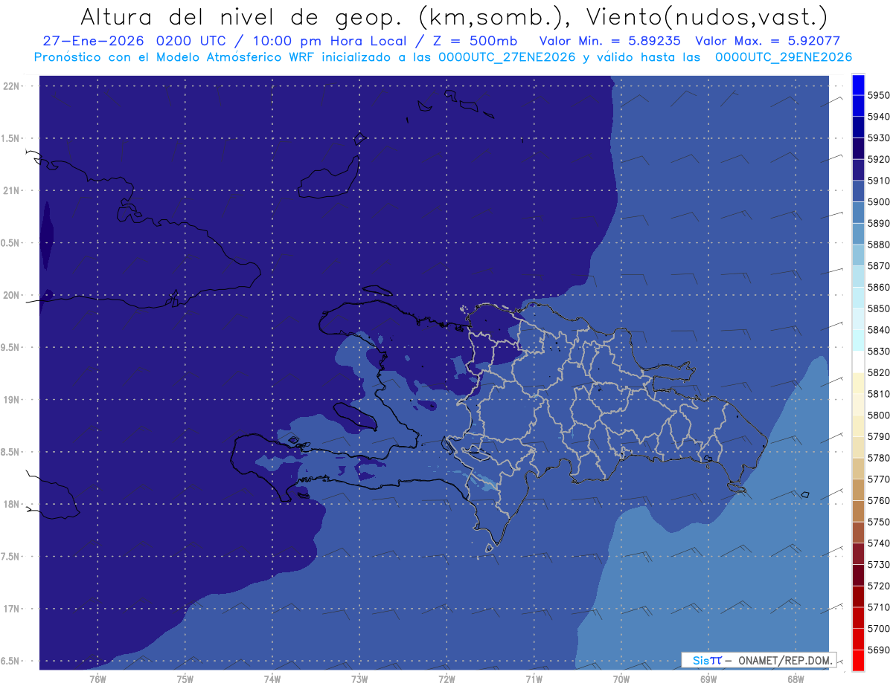Screen dimensions: 893x689
Task: Click the "0.5N" latitude label
Action: point(10,243)
